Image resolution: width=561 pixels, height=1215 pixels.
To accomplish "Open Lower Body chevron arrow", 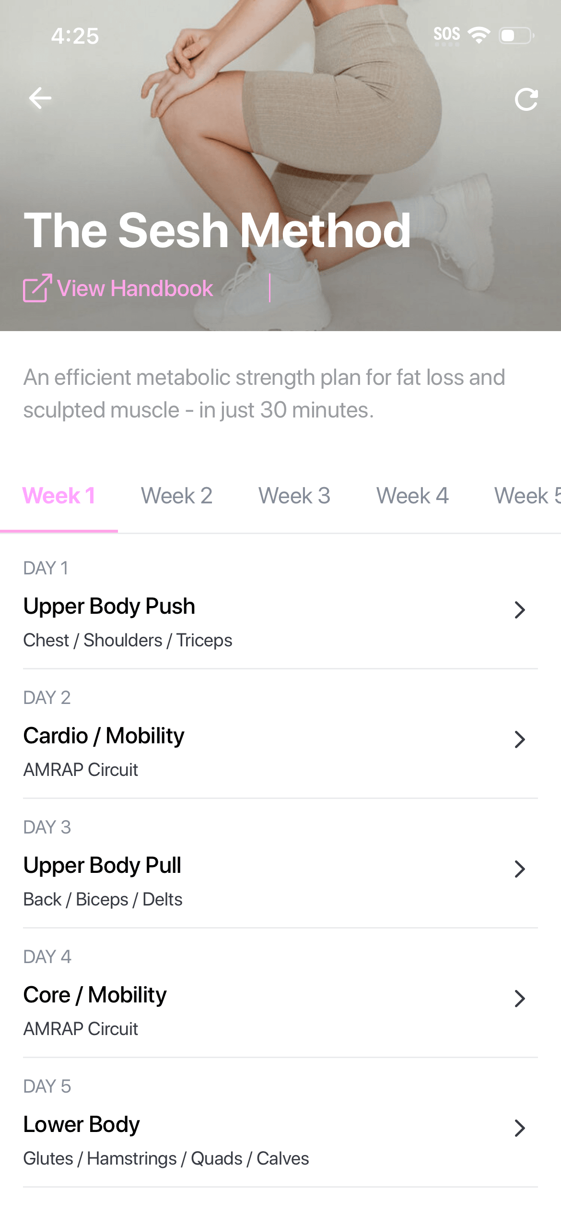I will click(520, 1128).
